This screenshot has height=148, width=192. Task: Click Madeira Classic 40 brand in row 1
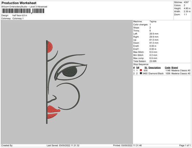[181, 70]
